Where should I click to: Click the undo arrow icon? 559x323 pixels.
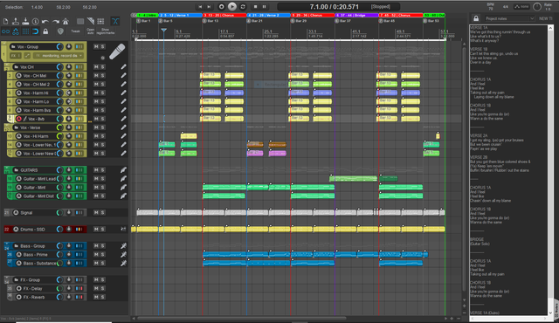[x=45, y=22]
